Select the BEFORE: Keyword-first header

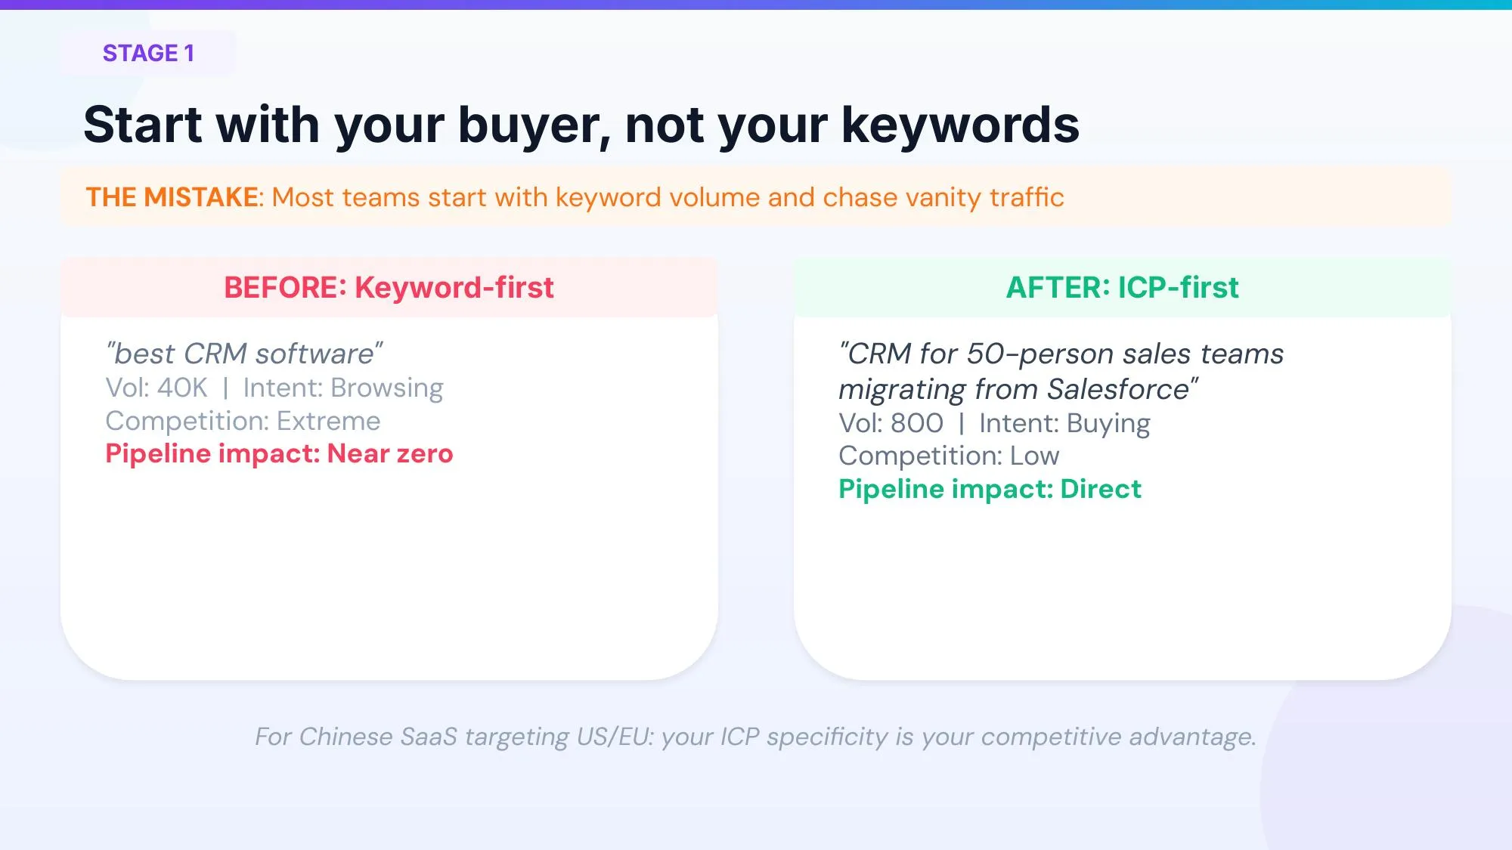tap(389, 288)
